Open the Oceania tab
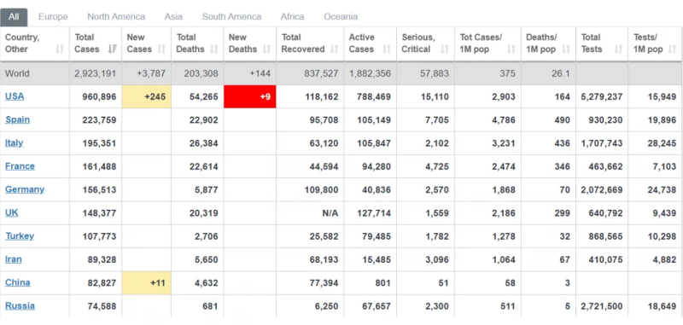Image resolution: width=683 pixels, height=325 pixels. 341,17
